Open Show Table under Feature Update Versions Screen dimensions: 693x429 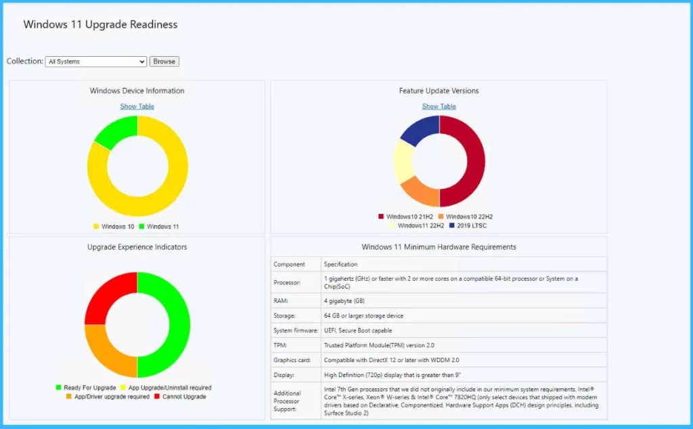(439, 106)
